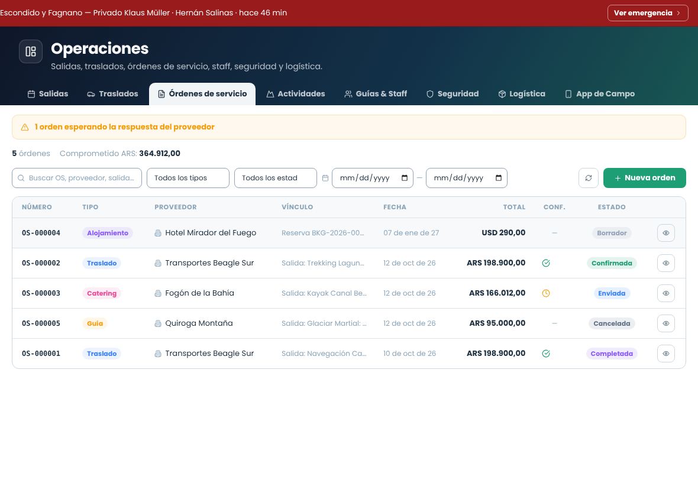Open eye view for order OS-000001
Screen dimensions: 698x499
[666, 354]
